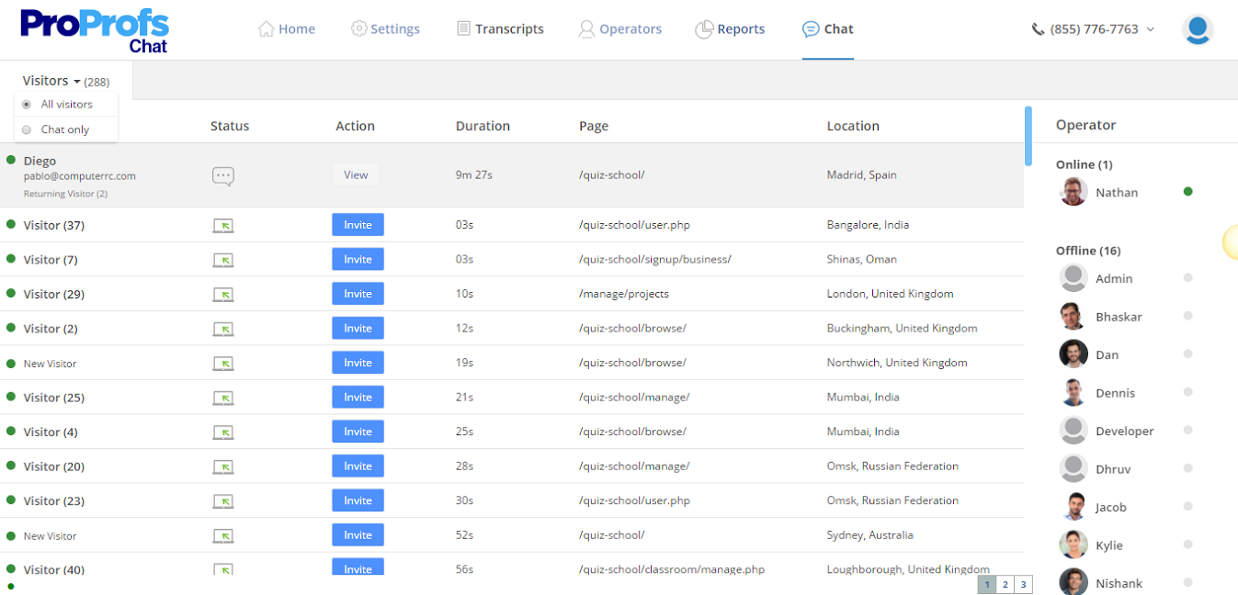Click Nathan's operator avatar
This screenshot has height=595, width=1238.
(x=1073, y=192)
